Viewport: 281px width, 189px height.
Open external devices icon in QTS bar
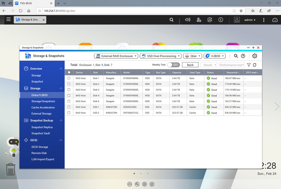point(210,20)
